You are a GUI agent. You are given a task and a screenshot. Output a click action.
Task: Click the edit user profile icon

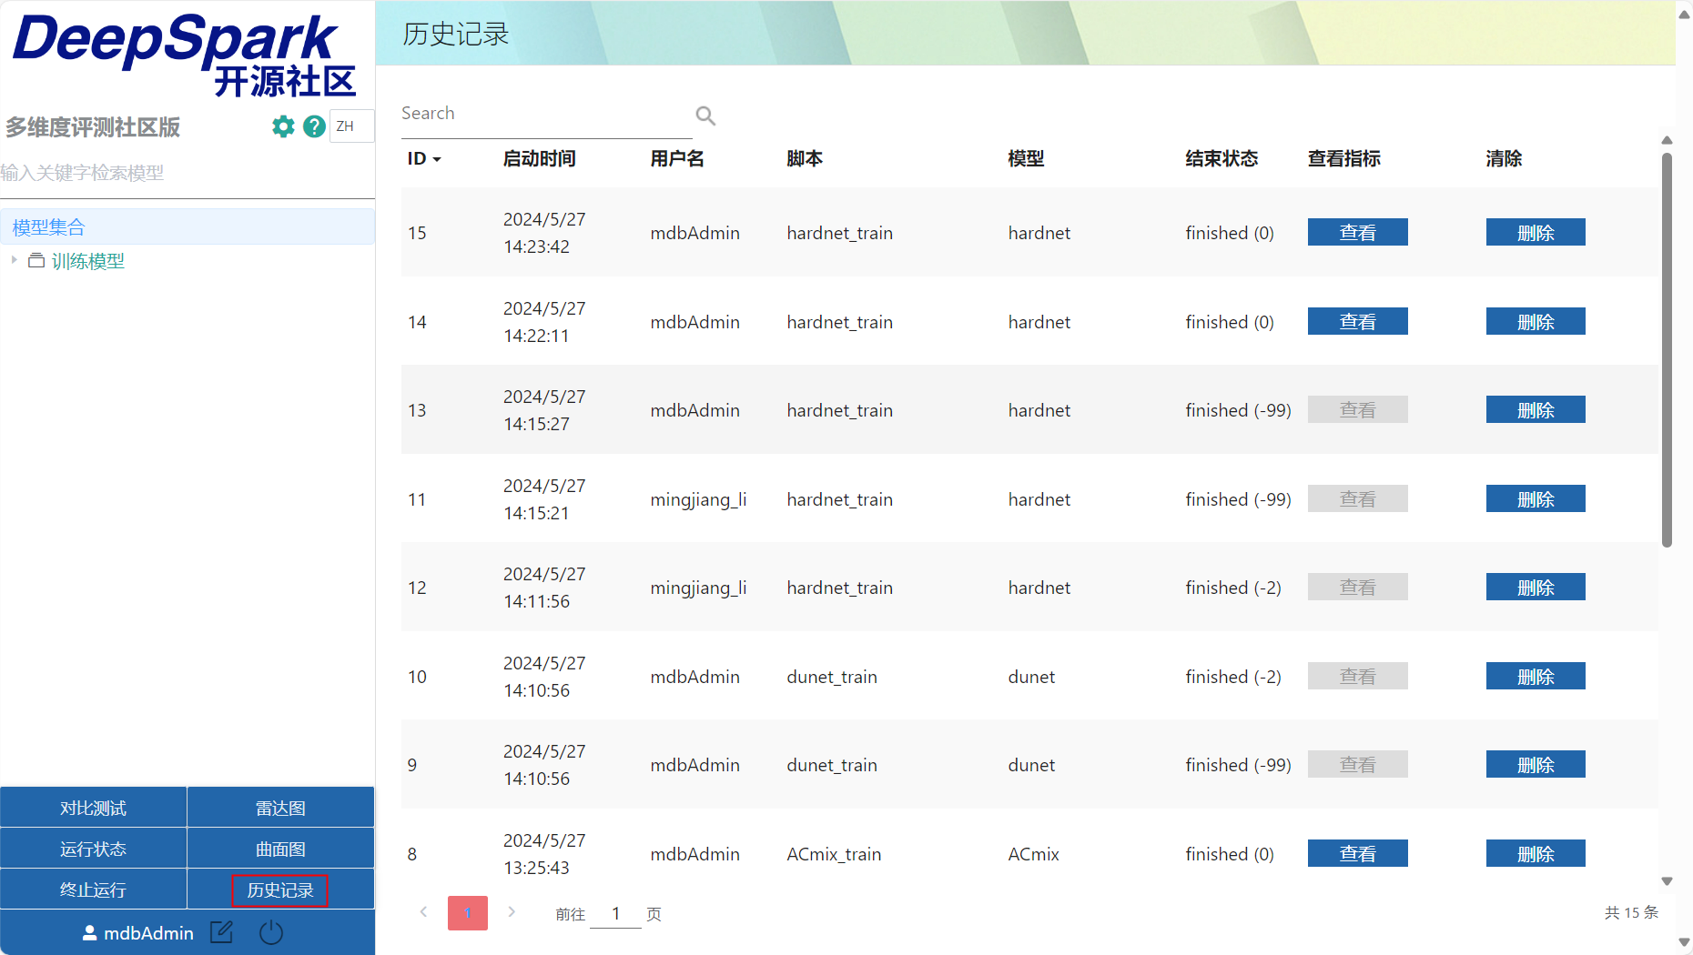click(x=222, y=932)
